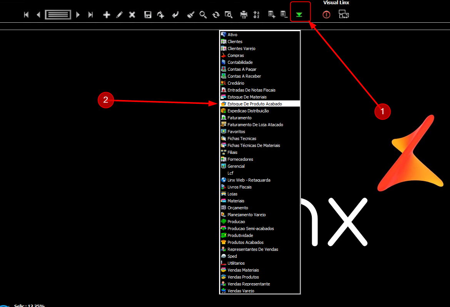Go to the first record in the toolbar

pos(26,15)
